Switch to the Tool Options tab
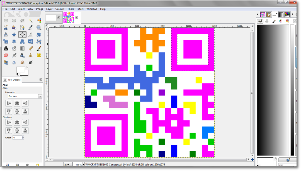Viewport: 301px width, 171px height. click(x=12, y=80)
